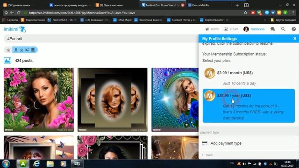Go back in profile settings panel

pyautogui.click(x=207, y=155)
